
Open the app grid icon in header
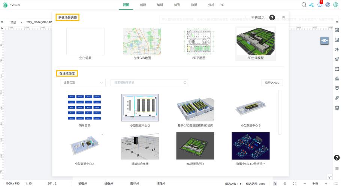point(328,5)
